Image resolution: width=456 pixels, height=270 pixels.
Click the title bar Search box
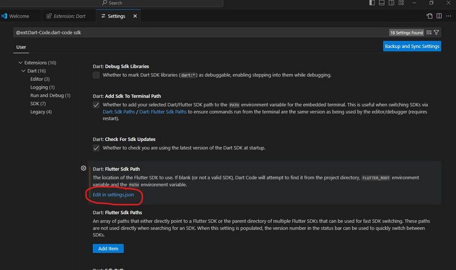112,3
